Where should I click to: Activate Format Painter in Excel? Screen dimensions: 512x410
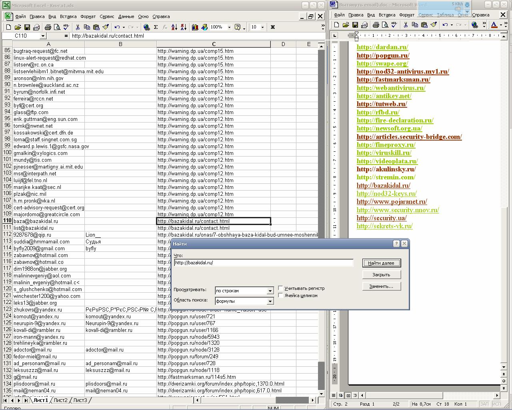[106, 27]
